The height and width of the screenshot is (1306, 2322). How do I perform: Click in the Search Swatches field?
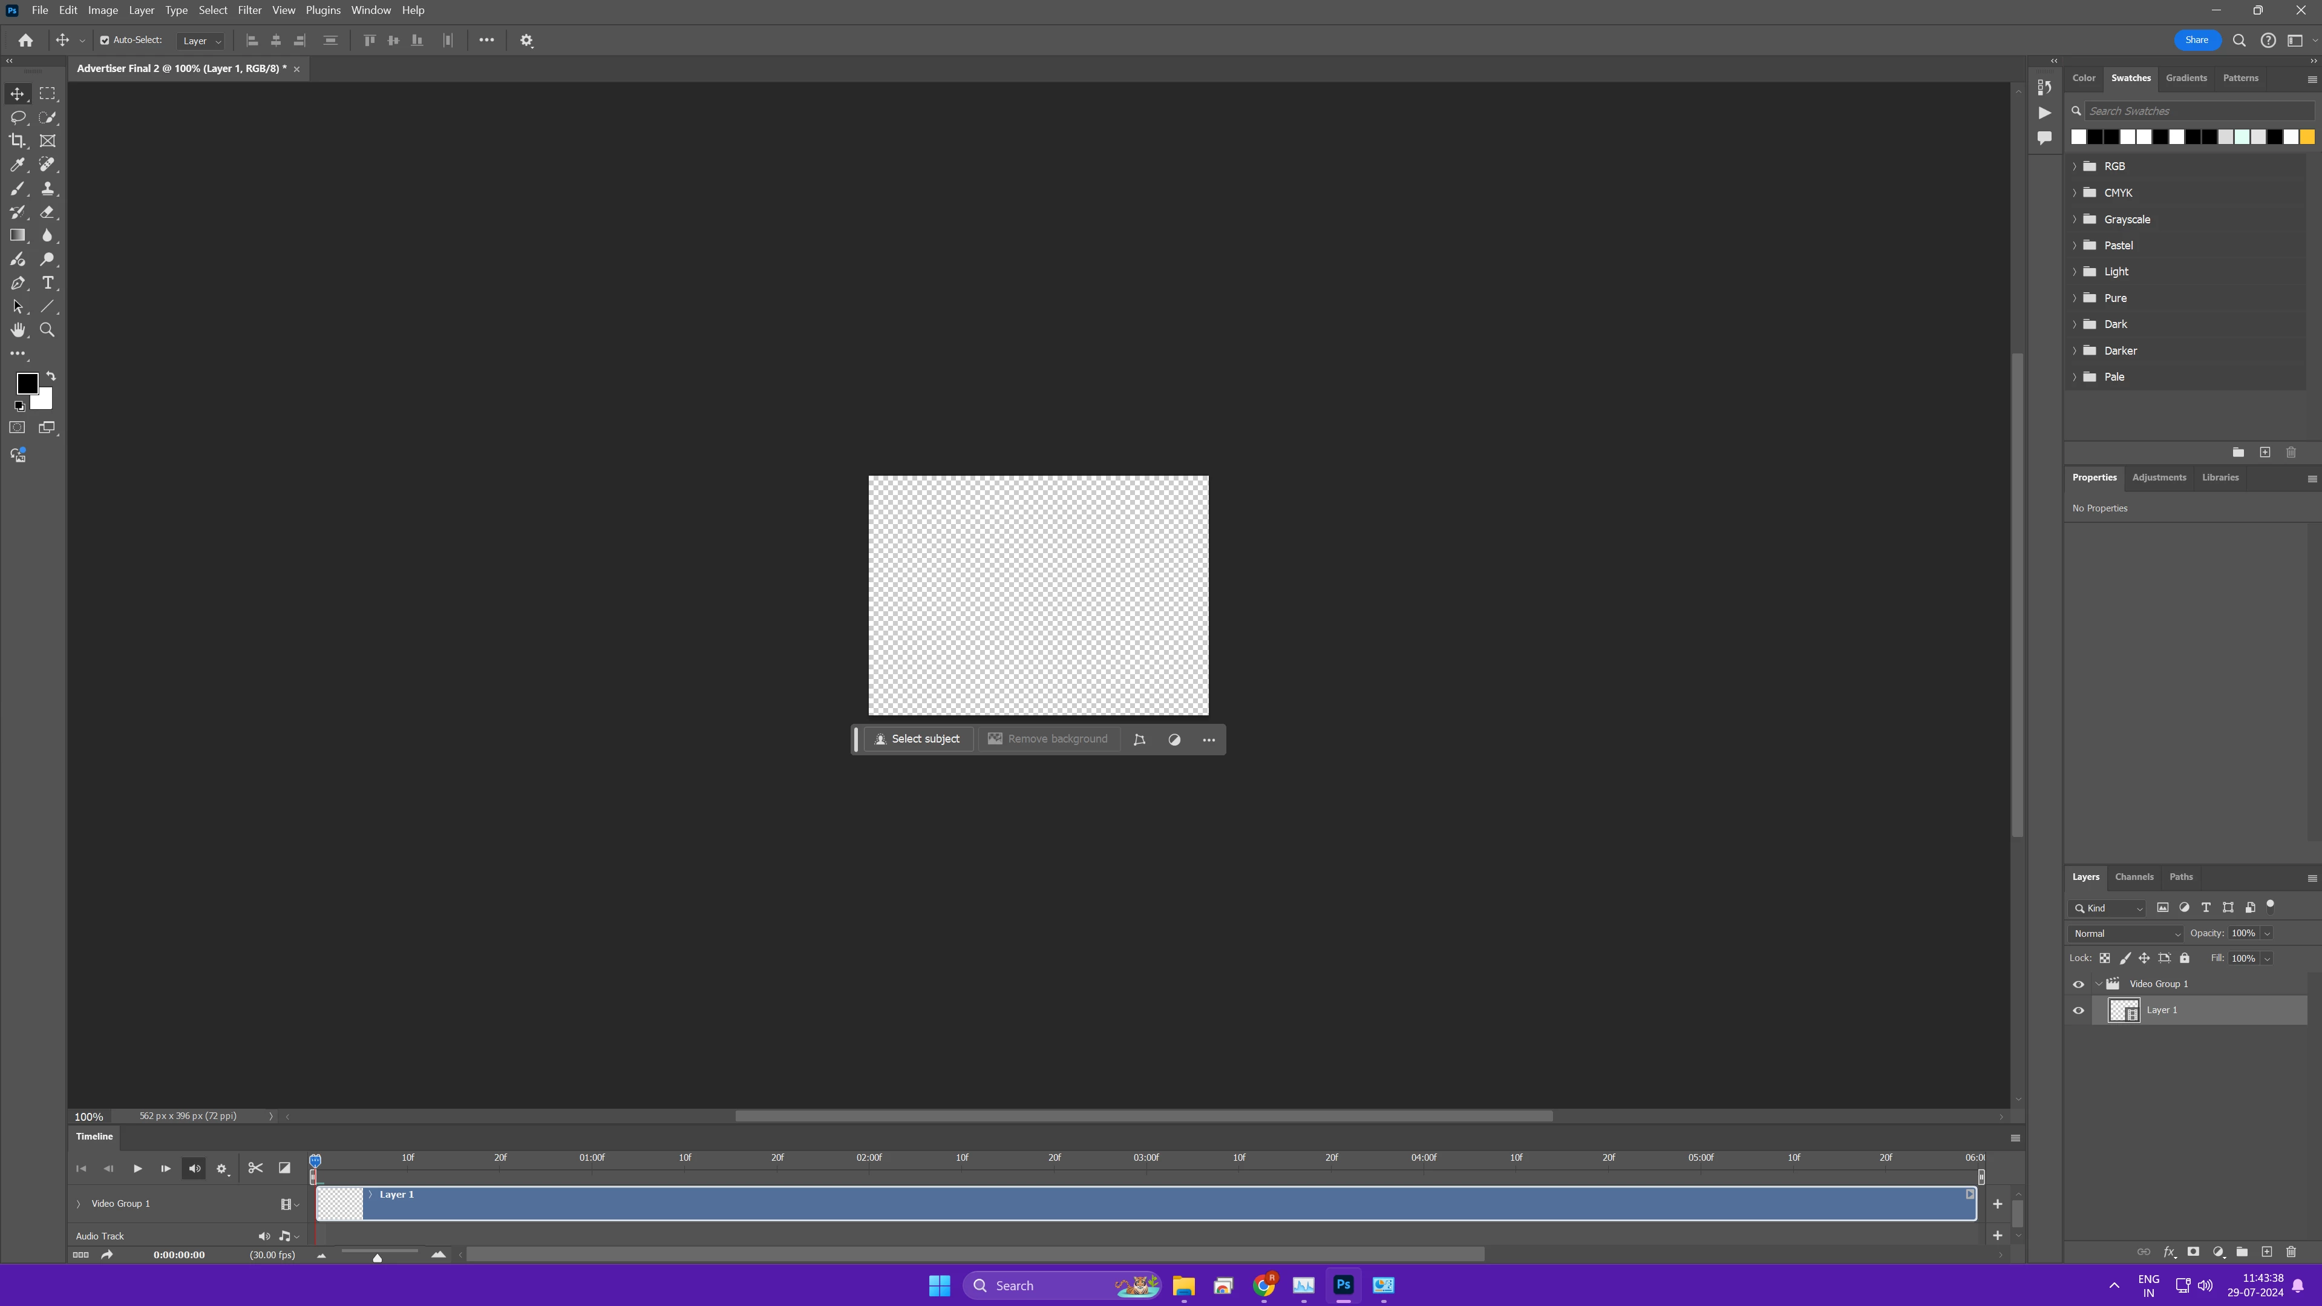point(2197,111)
